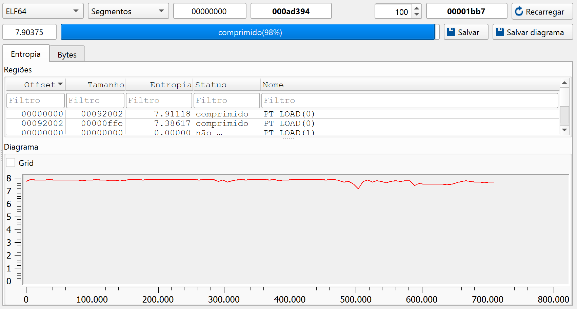Click the Status filter field

[226, 101]
